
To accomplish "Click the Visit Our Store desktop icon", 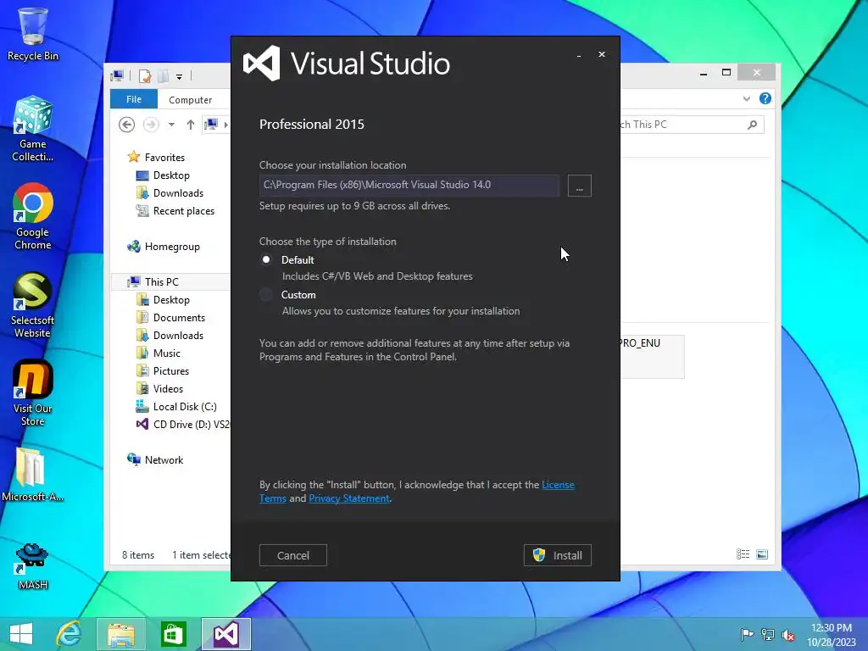I will click(x=33, y=393).
